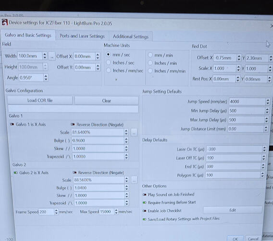Click the Angle input field

pyautogui.click(x=31, y=78)
